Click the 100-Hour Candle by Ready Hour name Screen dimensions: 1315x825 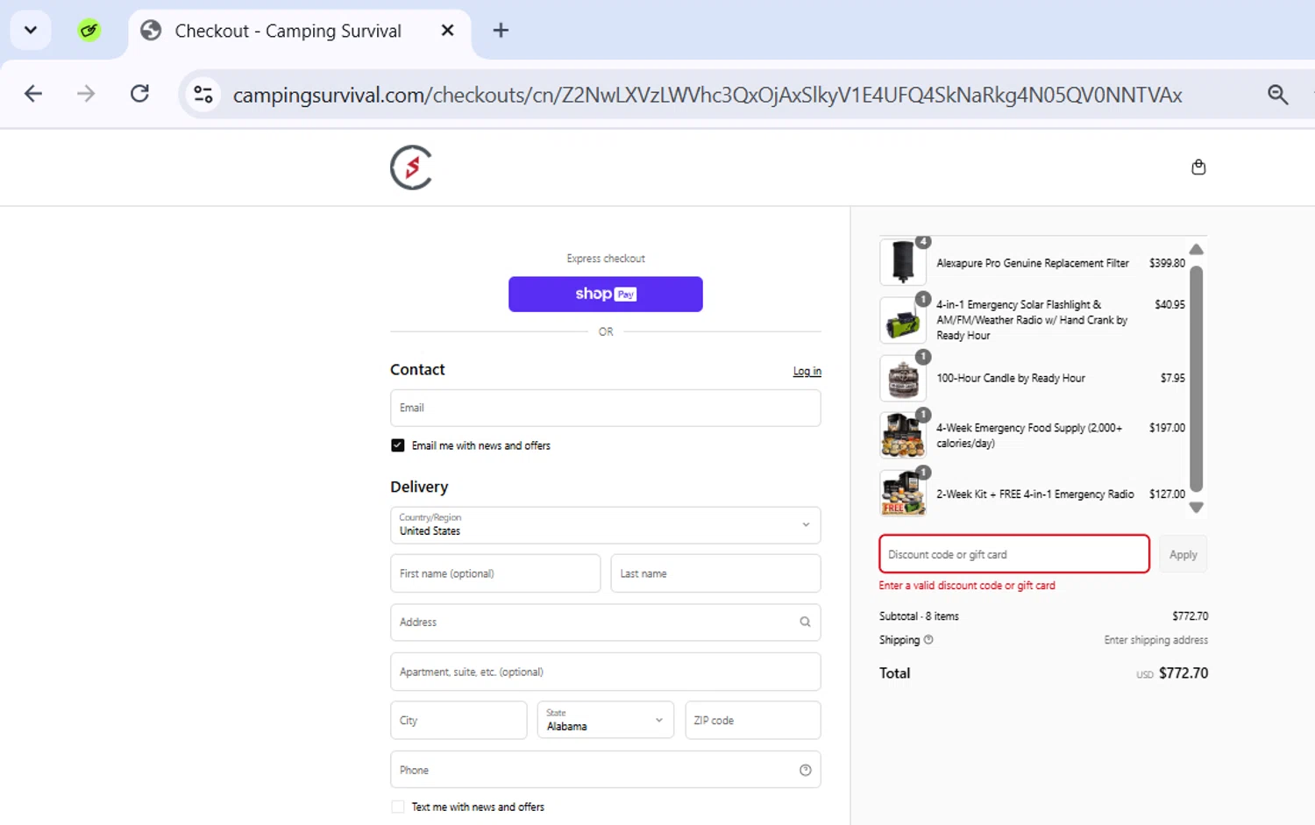1011,378
